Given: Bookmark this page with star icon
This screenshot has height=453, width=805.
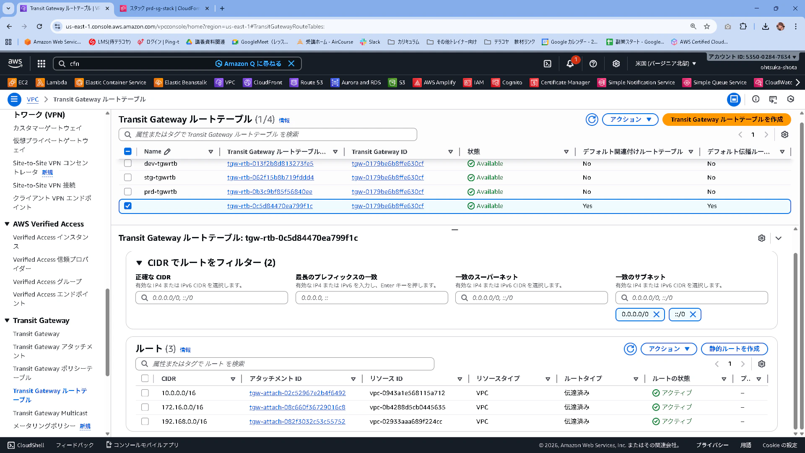Looking at the screenshot, I should (x=707, y=26).
